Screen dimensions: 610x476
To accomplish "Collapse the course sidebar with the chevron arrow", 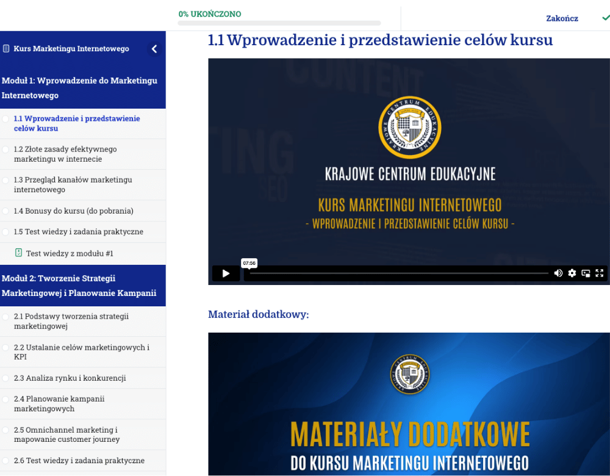I will (x=154, y=49).
